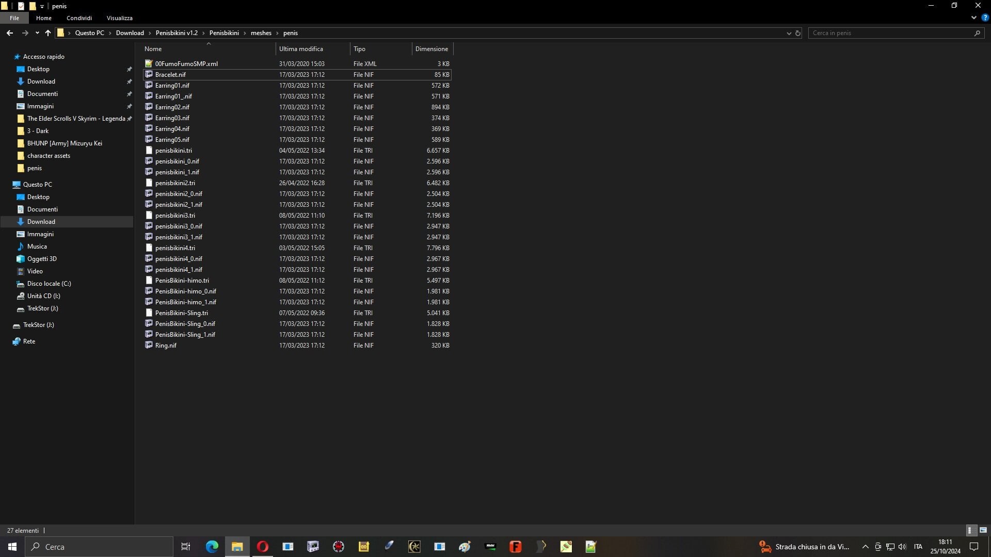Click 'Penisbikini v1.2' breadcrumb segment

point(177,33)
